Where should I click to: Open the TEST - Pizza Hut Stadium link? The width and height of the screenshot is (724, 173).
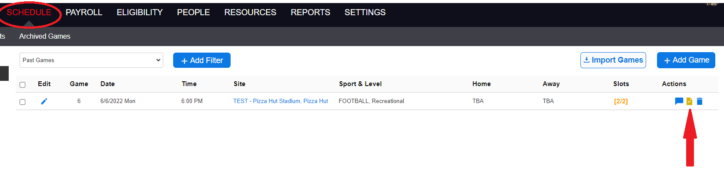281,101
